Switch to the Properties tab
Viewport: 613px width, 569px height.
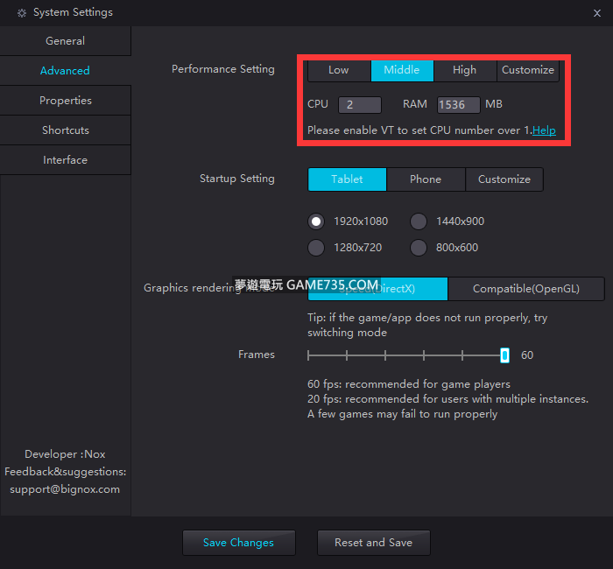(66, 101)
